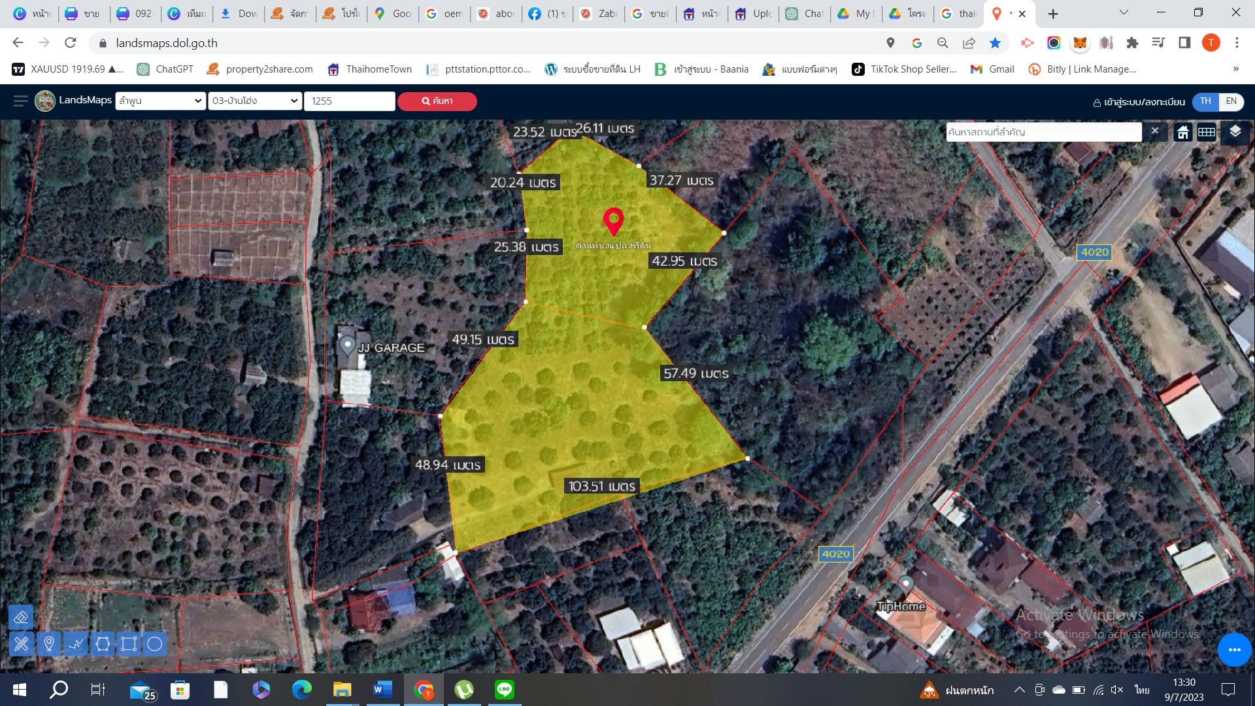Open the map layers panel icon

(1235, 131)
